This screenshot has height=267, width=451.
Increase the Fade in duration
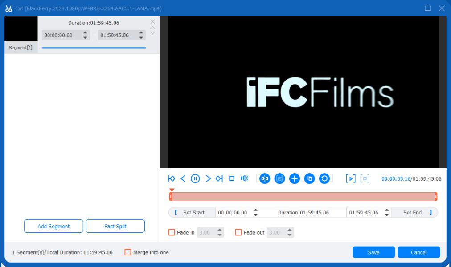point(220,230)
